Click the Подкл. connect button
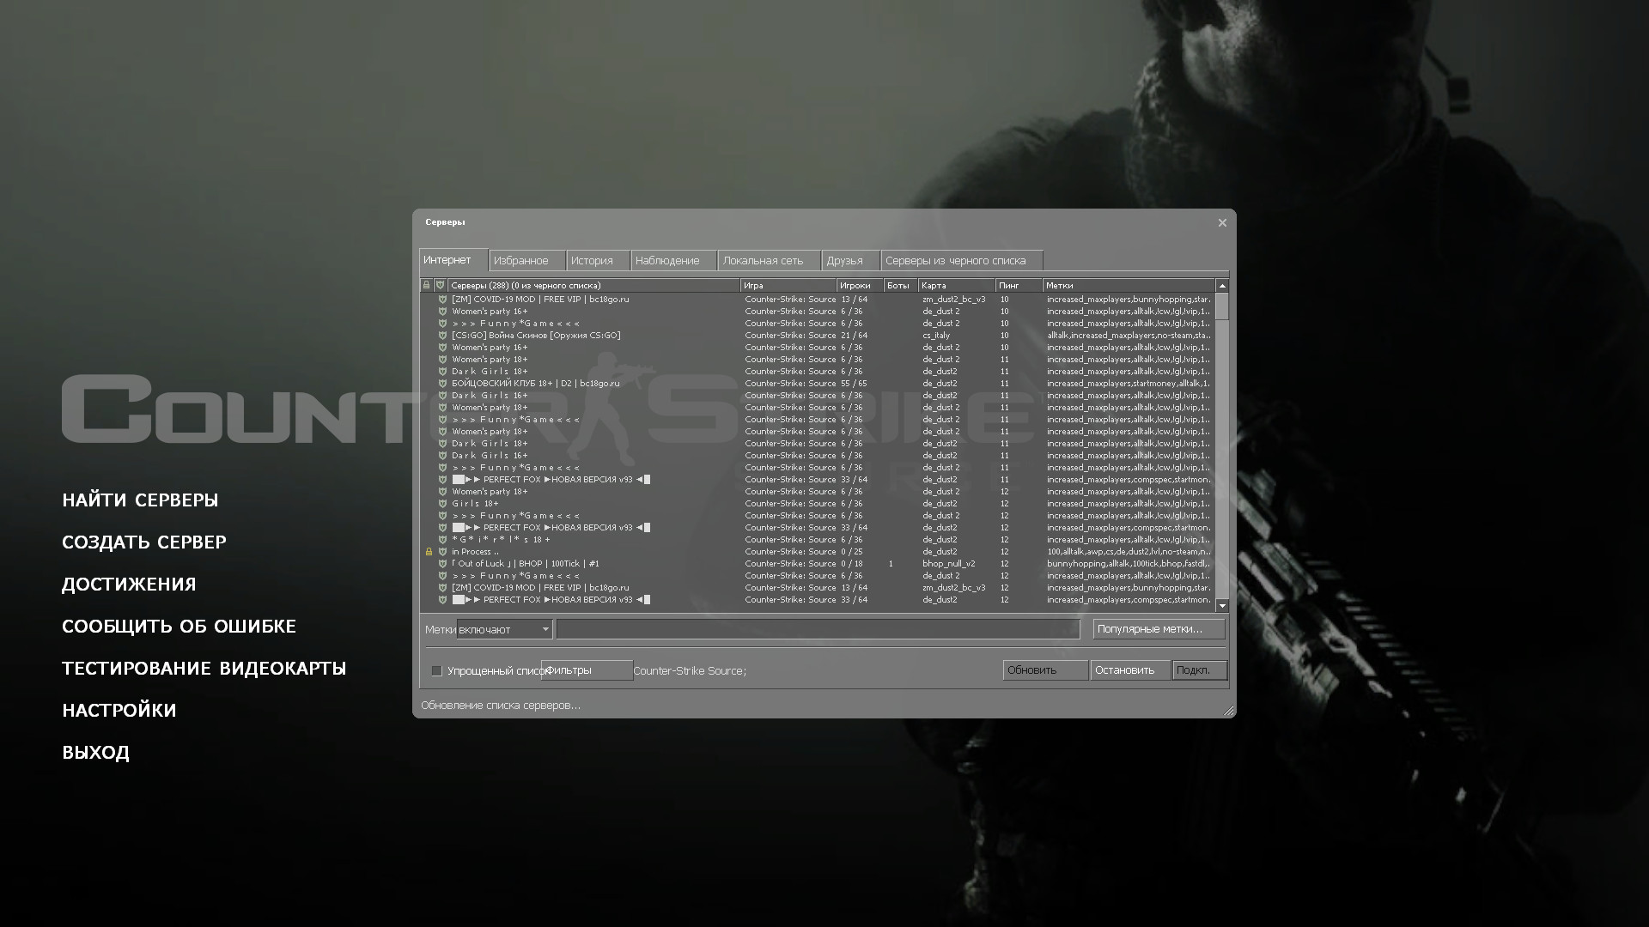The image size is (1649, 927). pos(1200,670)
